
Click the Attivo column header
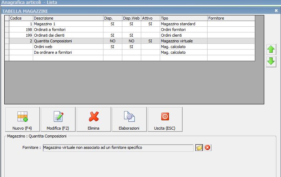pos(150,18)
